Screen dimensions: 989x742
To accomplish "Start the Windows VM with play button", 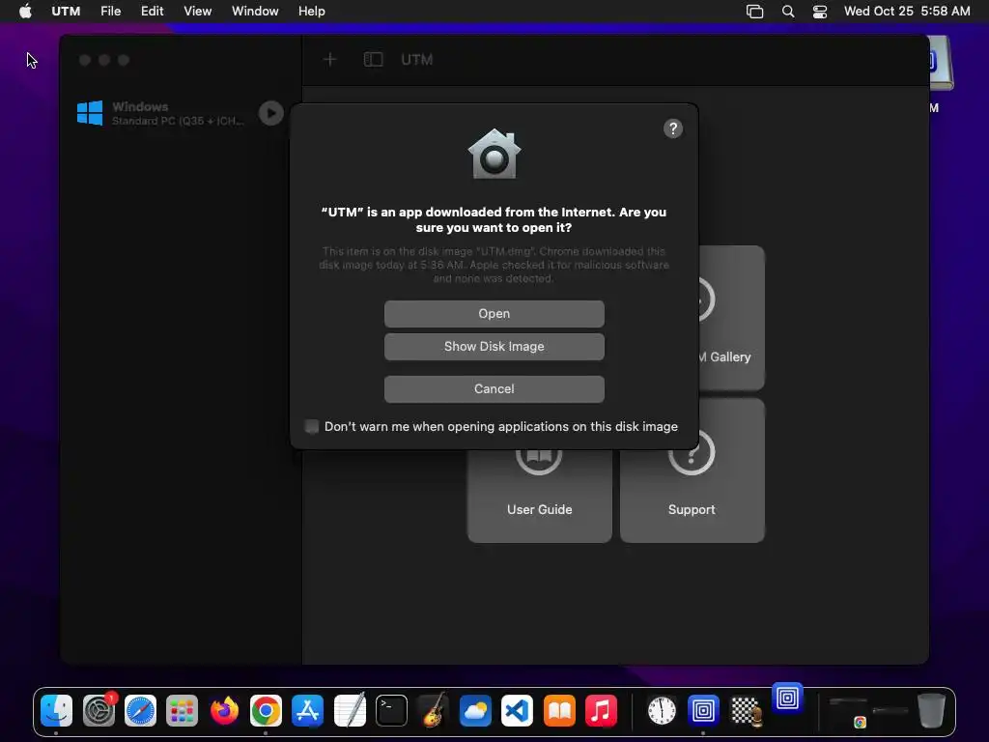I will tap(271, 113).
